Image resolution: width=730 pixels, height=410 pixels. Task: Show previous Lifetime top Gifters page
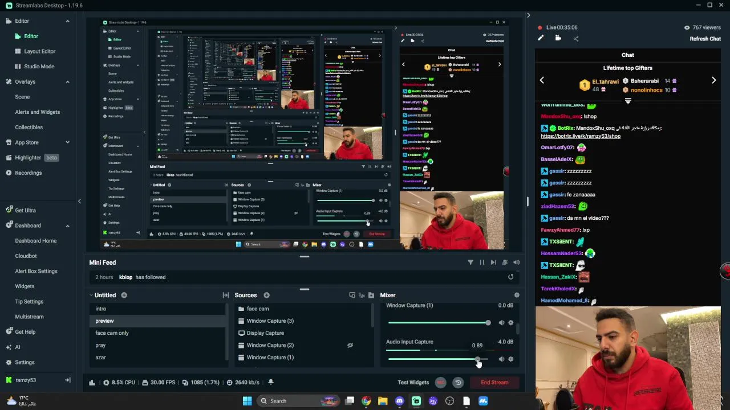(542, 80)
